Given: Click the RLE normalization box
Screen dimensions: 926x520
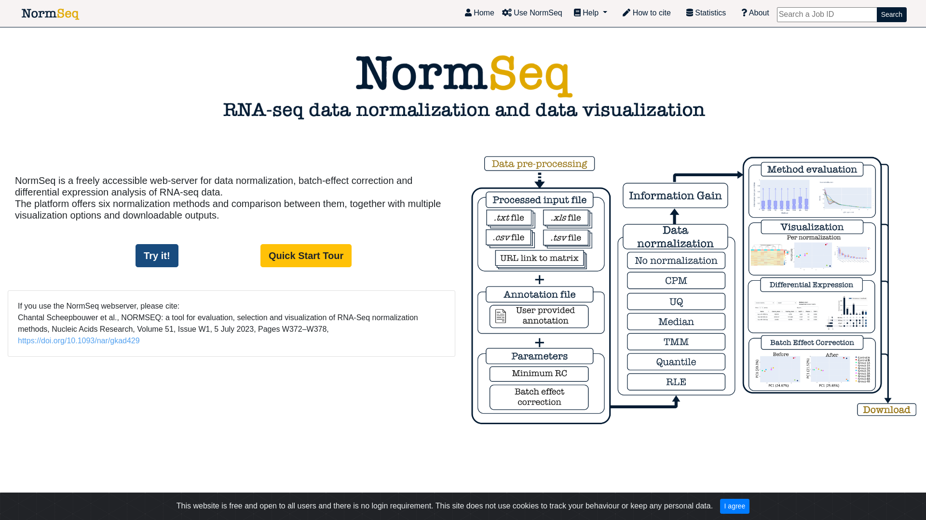Looking at the screenshot, I should tap(676, 382).
